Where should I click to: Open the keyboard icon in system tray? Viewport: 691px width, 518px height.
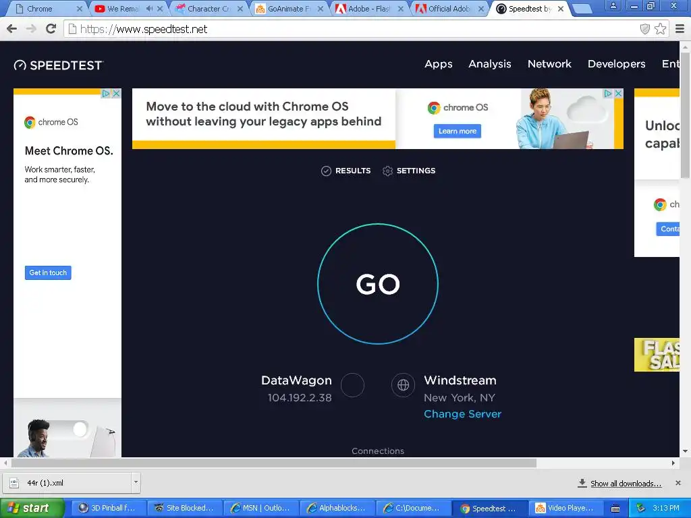(615, 509)
